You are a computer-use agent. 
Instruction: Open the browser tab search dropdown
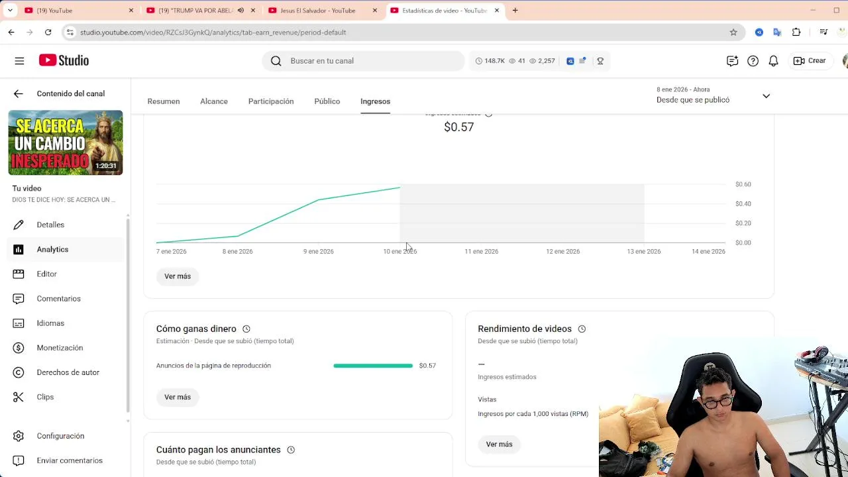[10, 11]
